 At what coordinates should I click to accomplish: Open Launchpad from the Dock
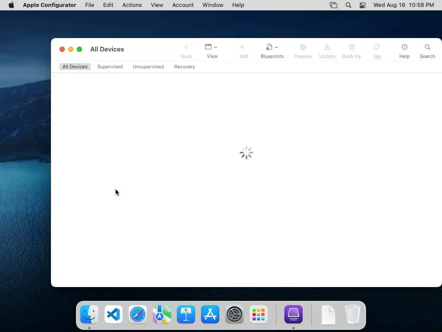[259, 314]
